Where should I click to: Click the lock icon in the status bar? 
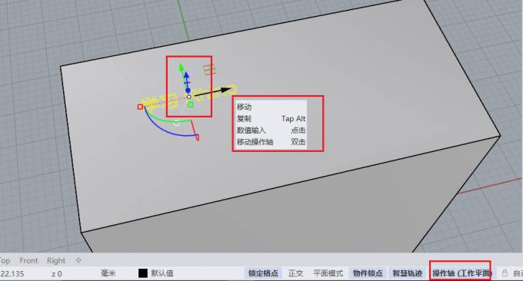pyautogui.click(x=505, y=273)
